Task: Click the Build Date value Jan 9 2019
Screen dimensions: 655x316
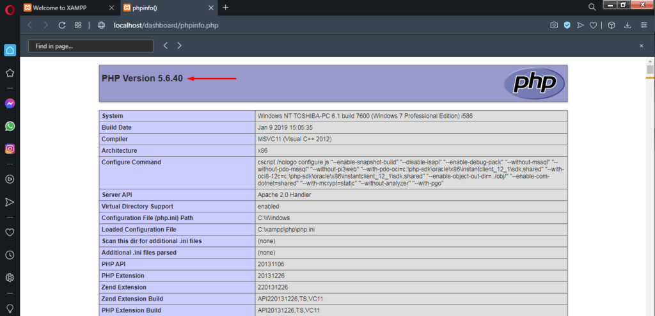Action: [285, 127]
